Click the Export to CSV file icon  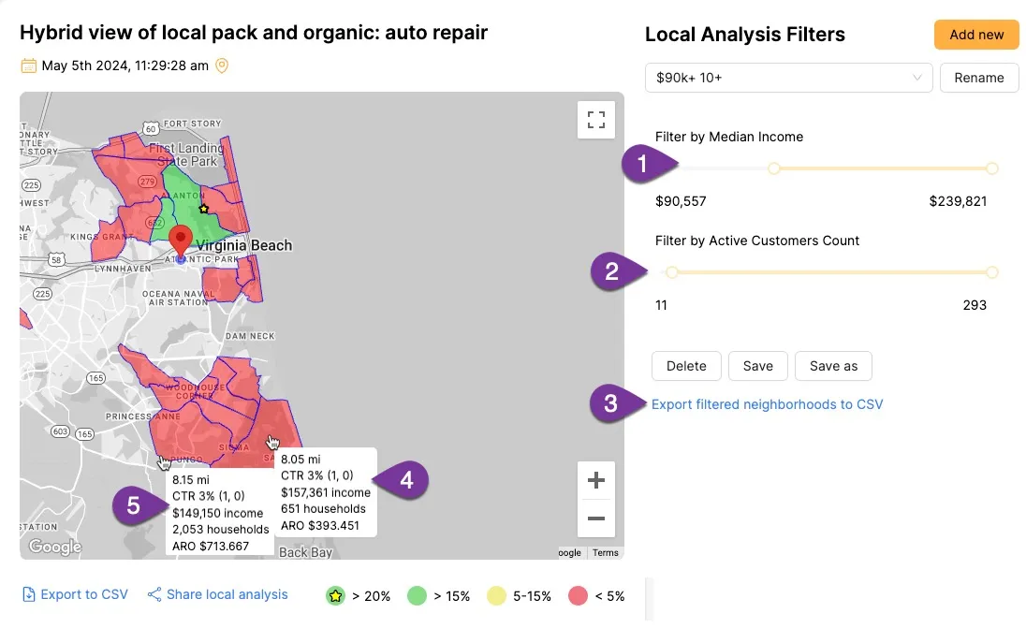click(x=29, y=594)
